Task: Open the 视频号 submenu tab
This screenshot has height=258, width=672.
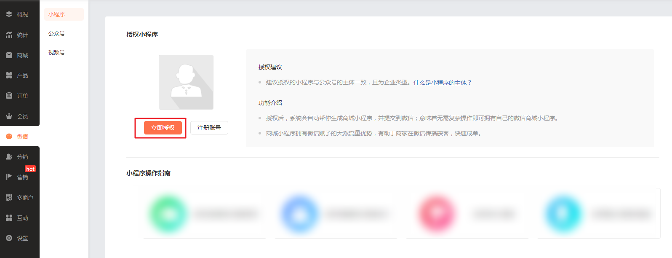Action: click(x=56, y=52)
